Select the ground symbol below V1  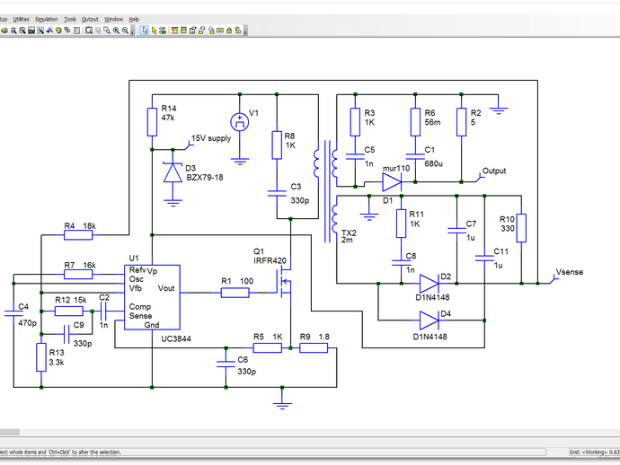tap(240, 162)
